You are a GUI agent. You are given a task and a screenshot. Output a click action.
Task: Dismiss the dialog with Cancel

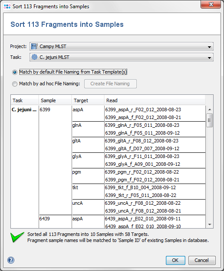point(202,260)
